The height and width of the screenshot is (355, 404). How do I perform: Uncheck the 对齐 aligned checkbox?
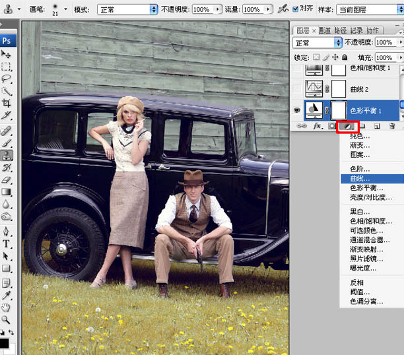[294, 10]
